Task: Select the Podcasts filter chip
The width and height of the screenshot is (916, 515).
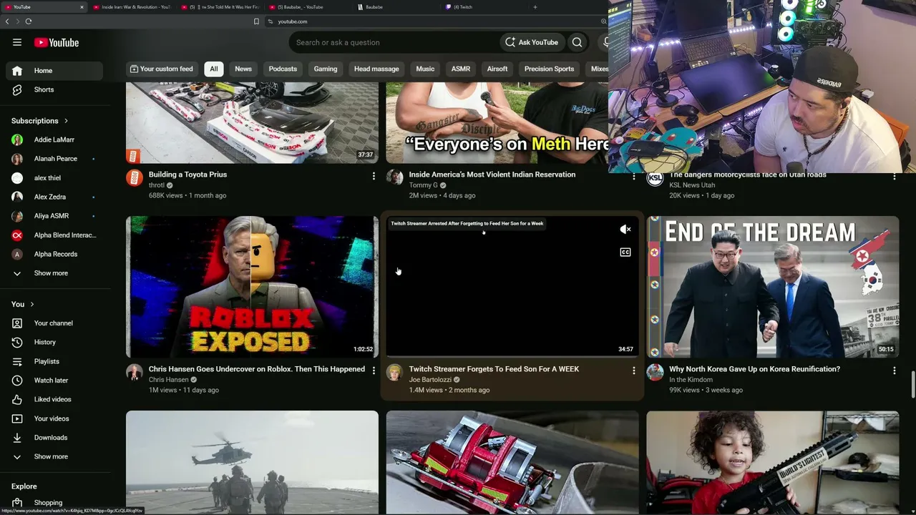Action: point(283,69)
